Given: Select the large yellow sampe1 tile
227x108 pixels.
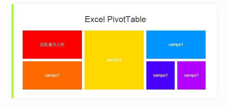Looking at the screenshot, I should [114, 60].
